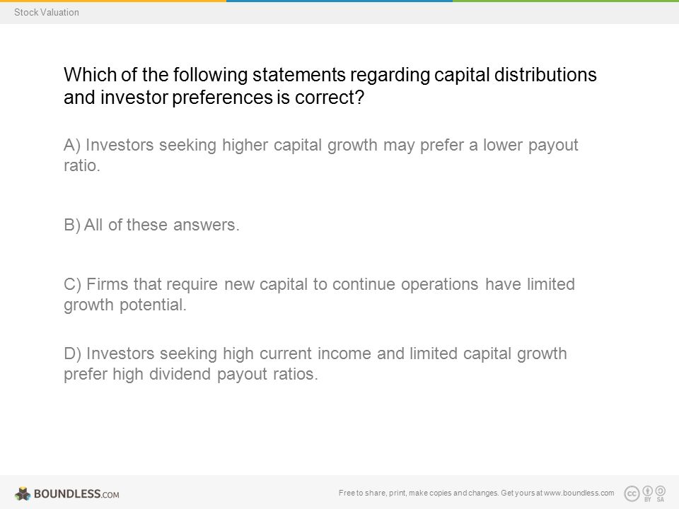
Task: Open the www.boundless.com footer link
Action: tap(579, 493)
